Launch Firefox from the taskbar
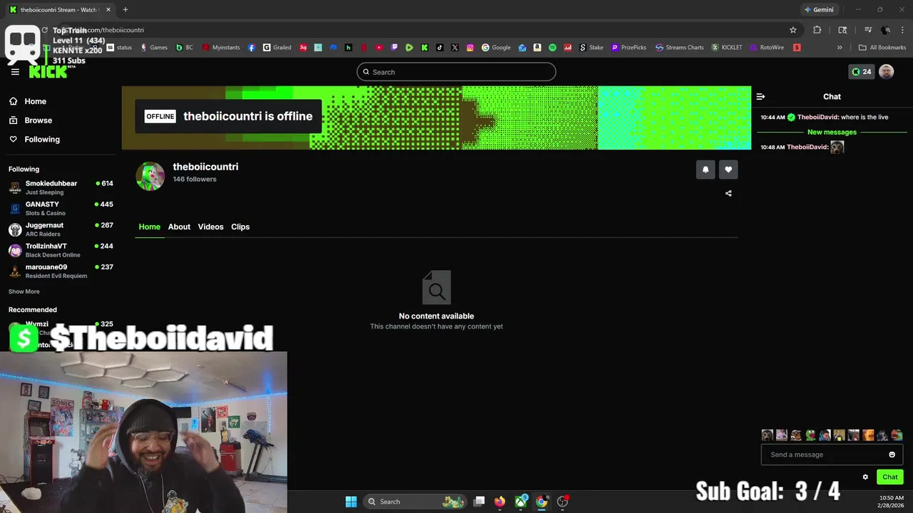The width and height of the screenshot is (913, 513). pyautogui.click(x=499, y=502)
